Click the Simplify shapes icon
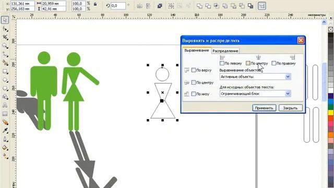The width and height of the screenshot is (334, 188). pos(225,6)
